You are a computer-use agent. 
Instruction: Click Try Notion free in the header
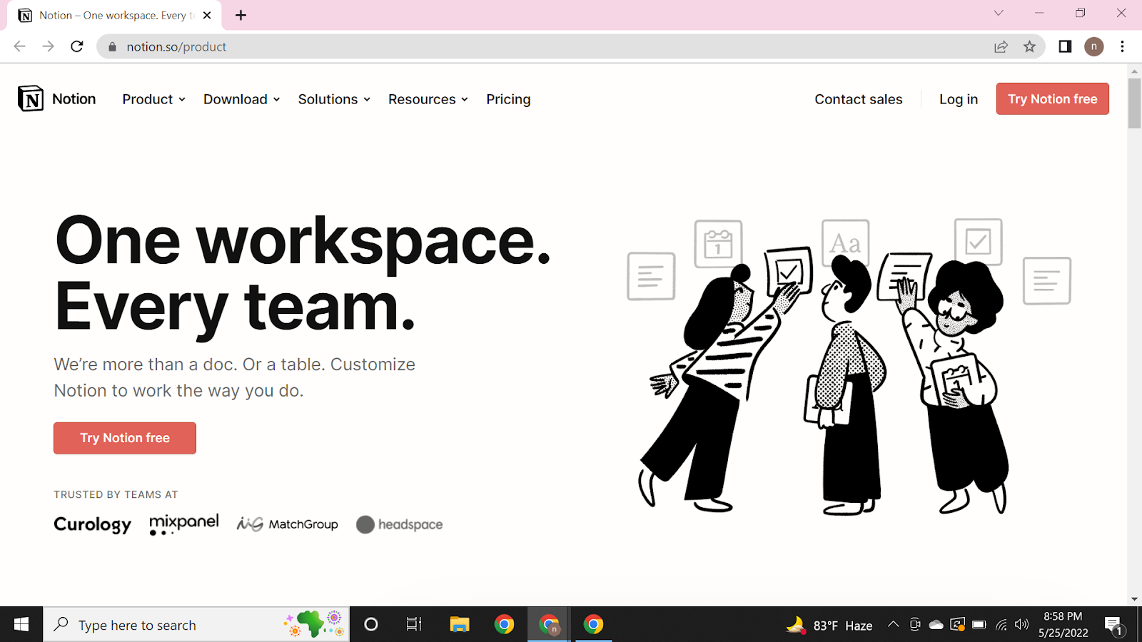tap(1053, 98)
